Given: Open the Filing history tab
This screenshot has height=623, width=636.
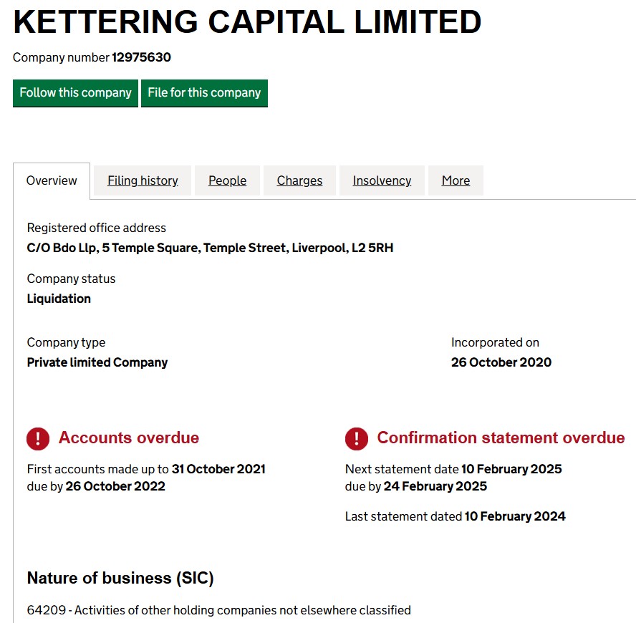Looking at the screenshot, I should coord(143,180).
